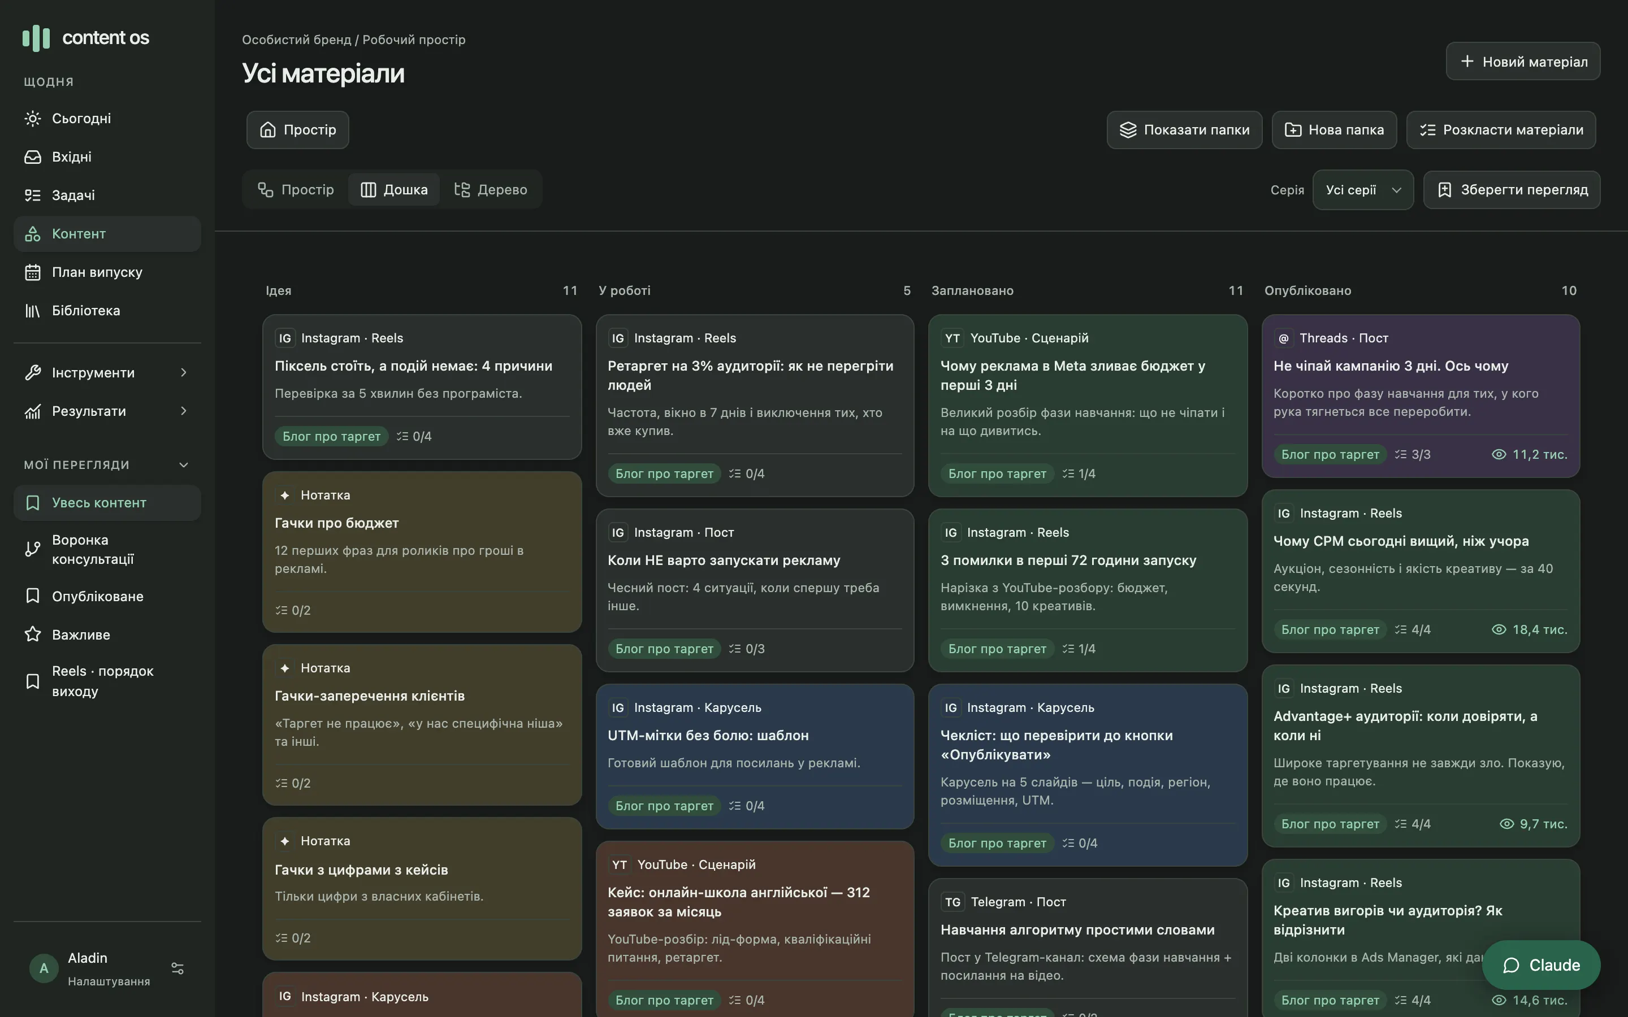Screen dimensions: 1628x1017
Task: Click the Воронка консультації branch icon
Action: tap(32, 550)
